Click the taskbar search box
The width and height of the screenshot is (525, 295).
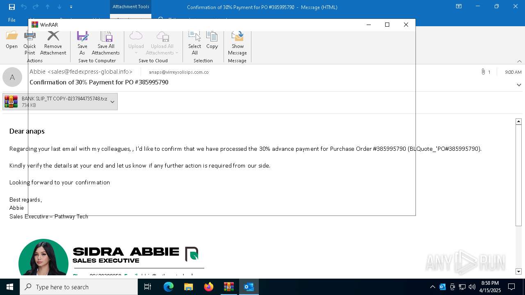(79, 287)
